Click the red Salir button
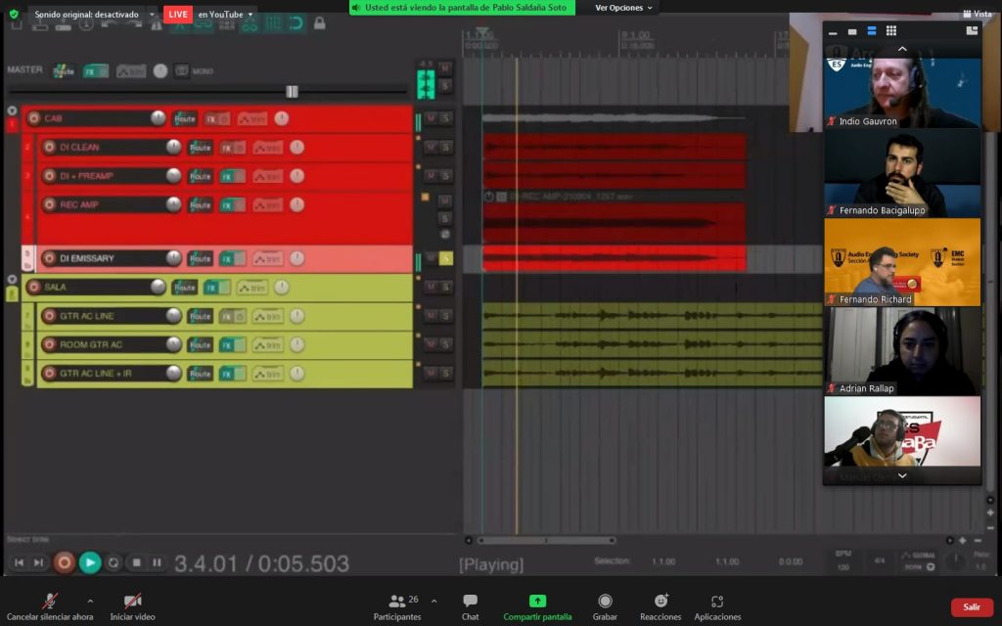Viewport: 1002px width, 626px height. (971, 606)
